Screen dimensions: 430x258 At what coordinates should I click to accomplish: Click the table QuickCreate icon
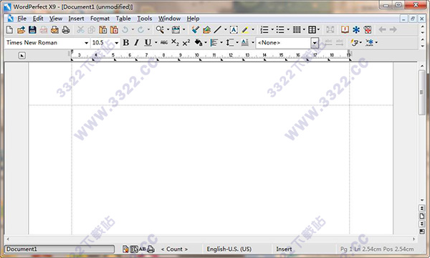[312, 29]
